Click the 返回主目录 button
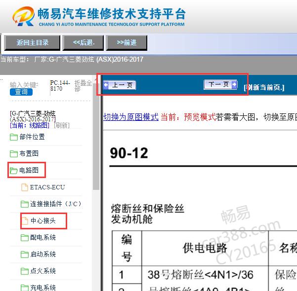Screen dimensions: 297x291 point(32,43)
